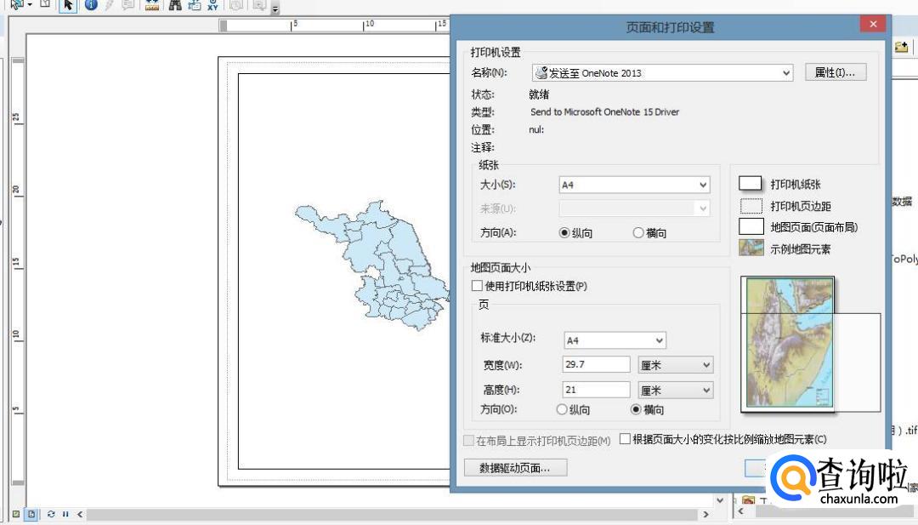Click the 示例地图元素 legend map icon
Screen dimensions: 918x525
point(751,248)
